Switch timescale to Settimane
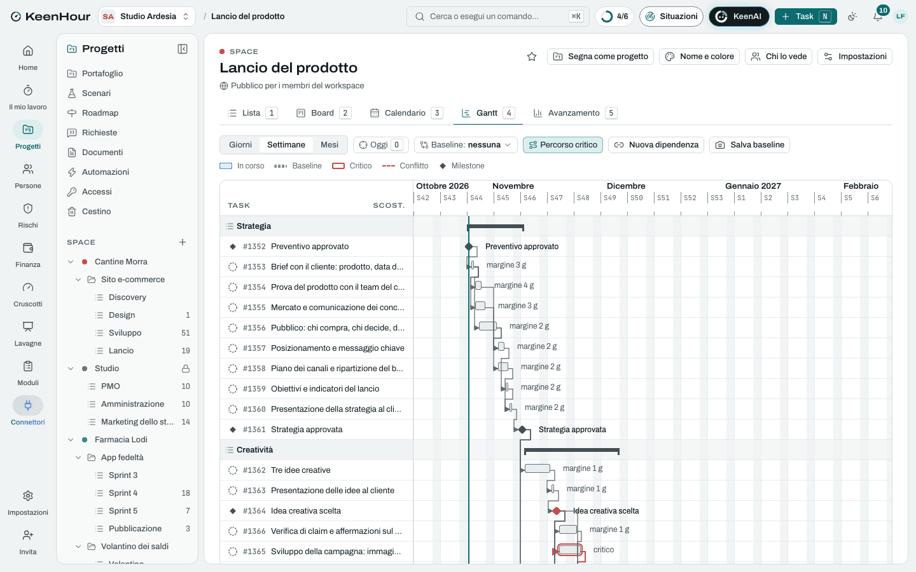 pos(286,145)
